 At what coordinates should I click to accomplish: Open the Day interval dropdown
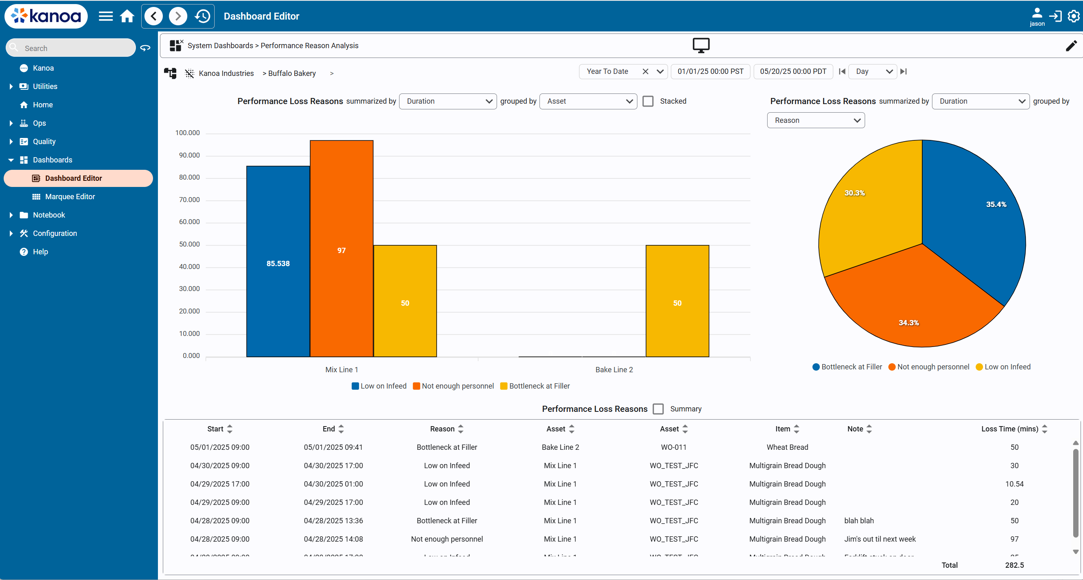pos(873,71)
